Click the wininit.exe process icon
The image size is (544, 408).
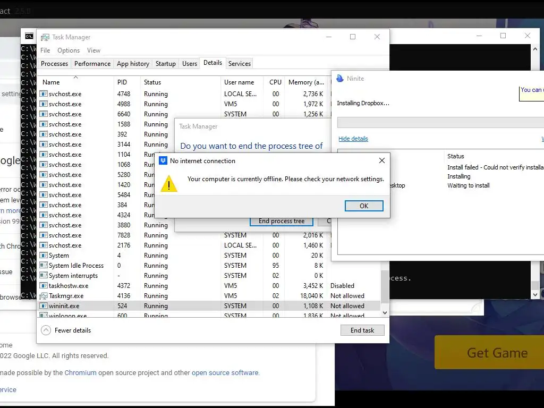pos(44,305)
